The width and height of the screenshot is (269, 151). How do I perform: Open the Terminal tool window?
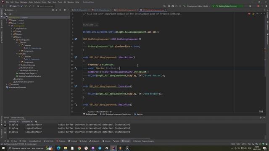[73, 141]
